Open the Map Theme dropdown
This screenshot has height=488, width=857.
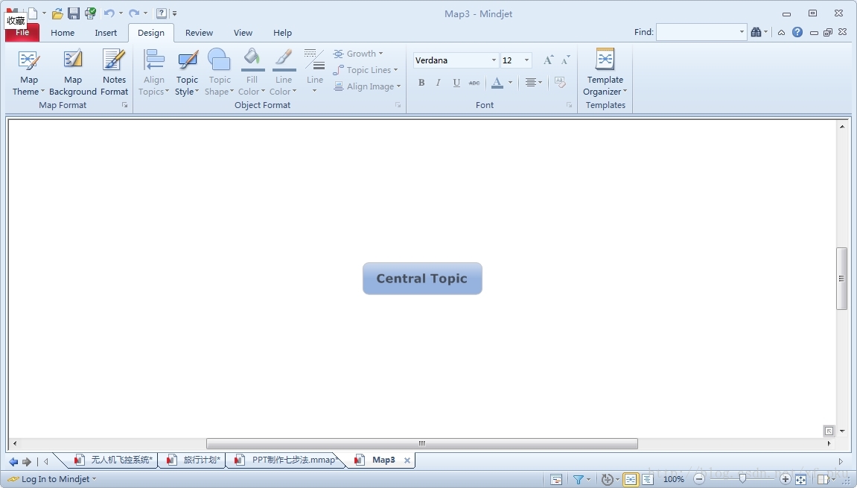(28, 73)
